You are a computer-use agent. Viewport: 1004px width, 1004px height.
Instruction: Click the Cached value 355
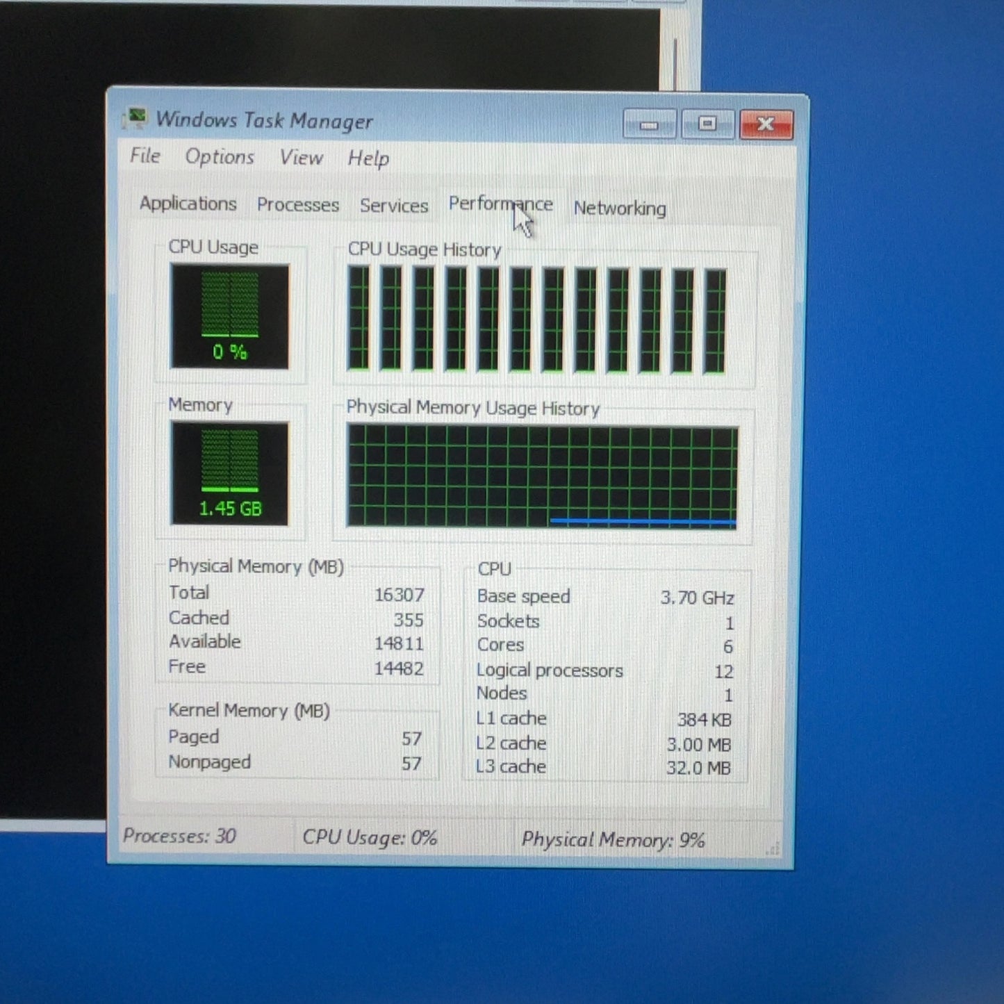pos(409,620)
